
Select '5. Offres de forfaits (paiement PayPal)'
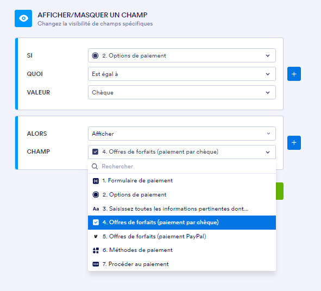tap(182, 236)
